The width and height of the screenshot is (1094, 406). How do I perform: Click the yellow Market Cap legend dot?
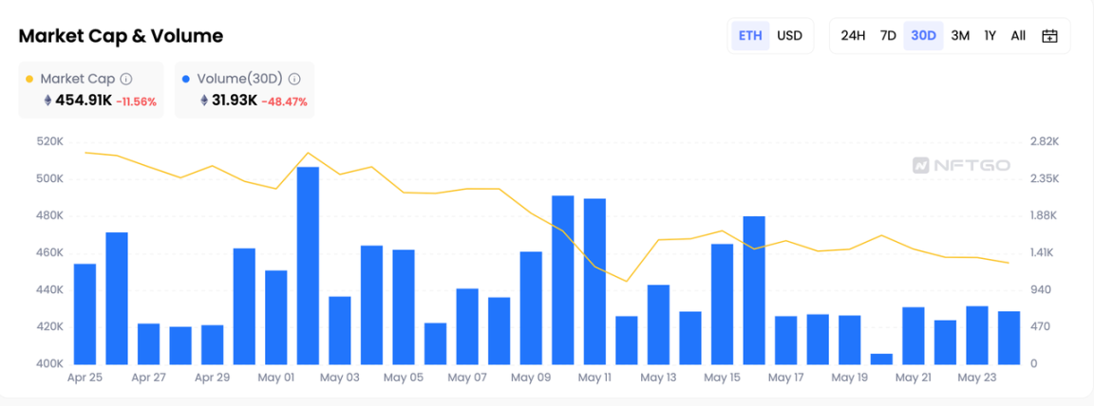click(x=30, y=80)
